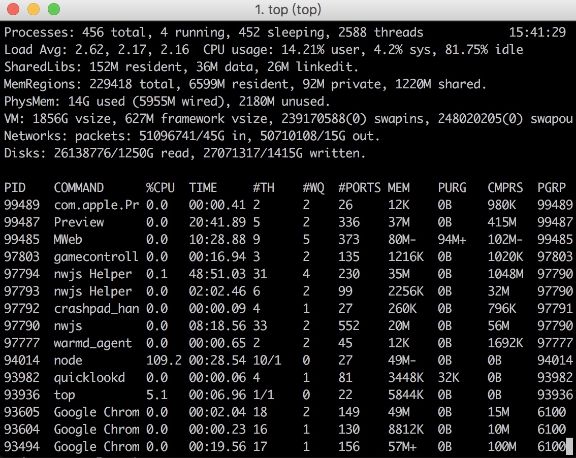The width and height of the screenshot is (576, 458).
Task: Click the PID column header
Action: 15,188
